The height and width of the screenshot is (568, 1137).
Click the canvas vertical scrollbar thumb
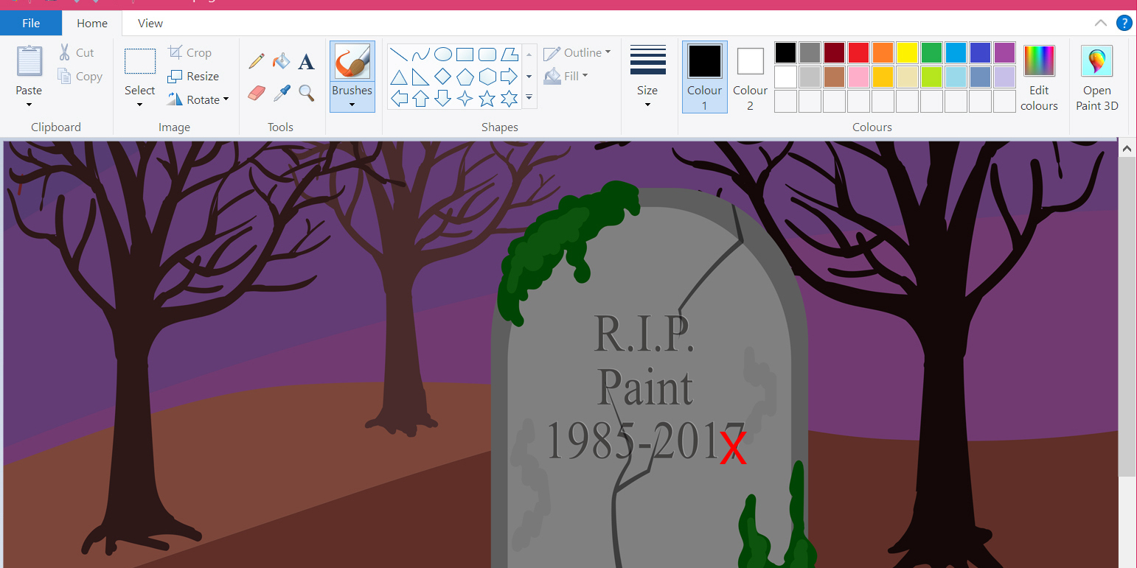click(x=1127, y=317)
